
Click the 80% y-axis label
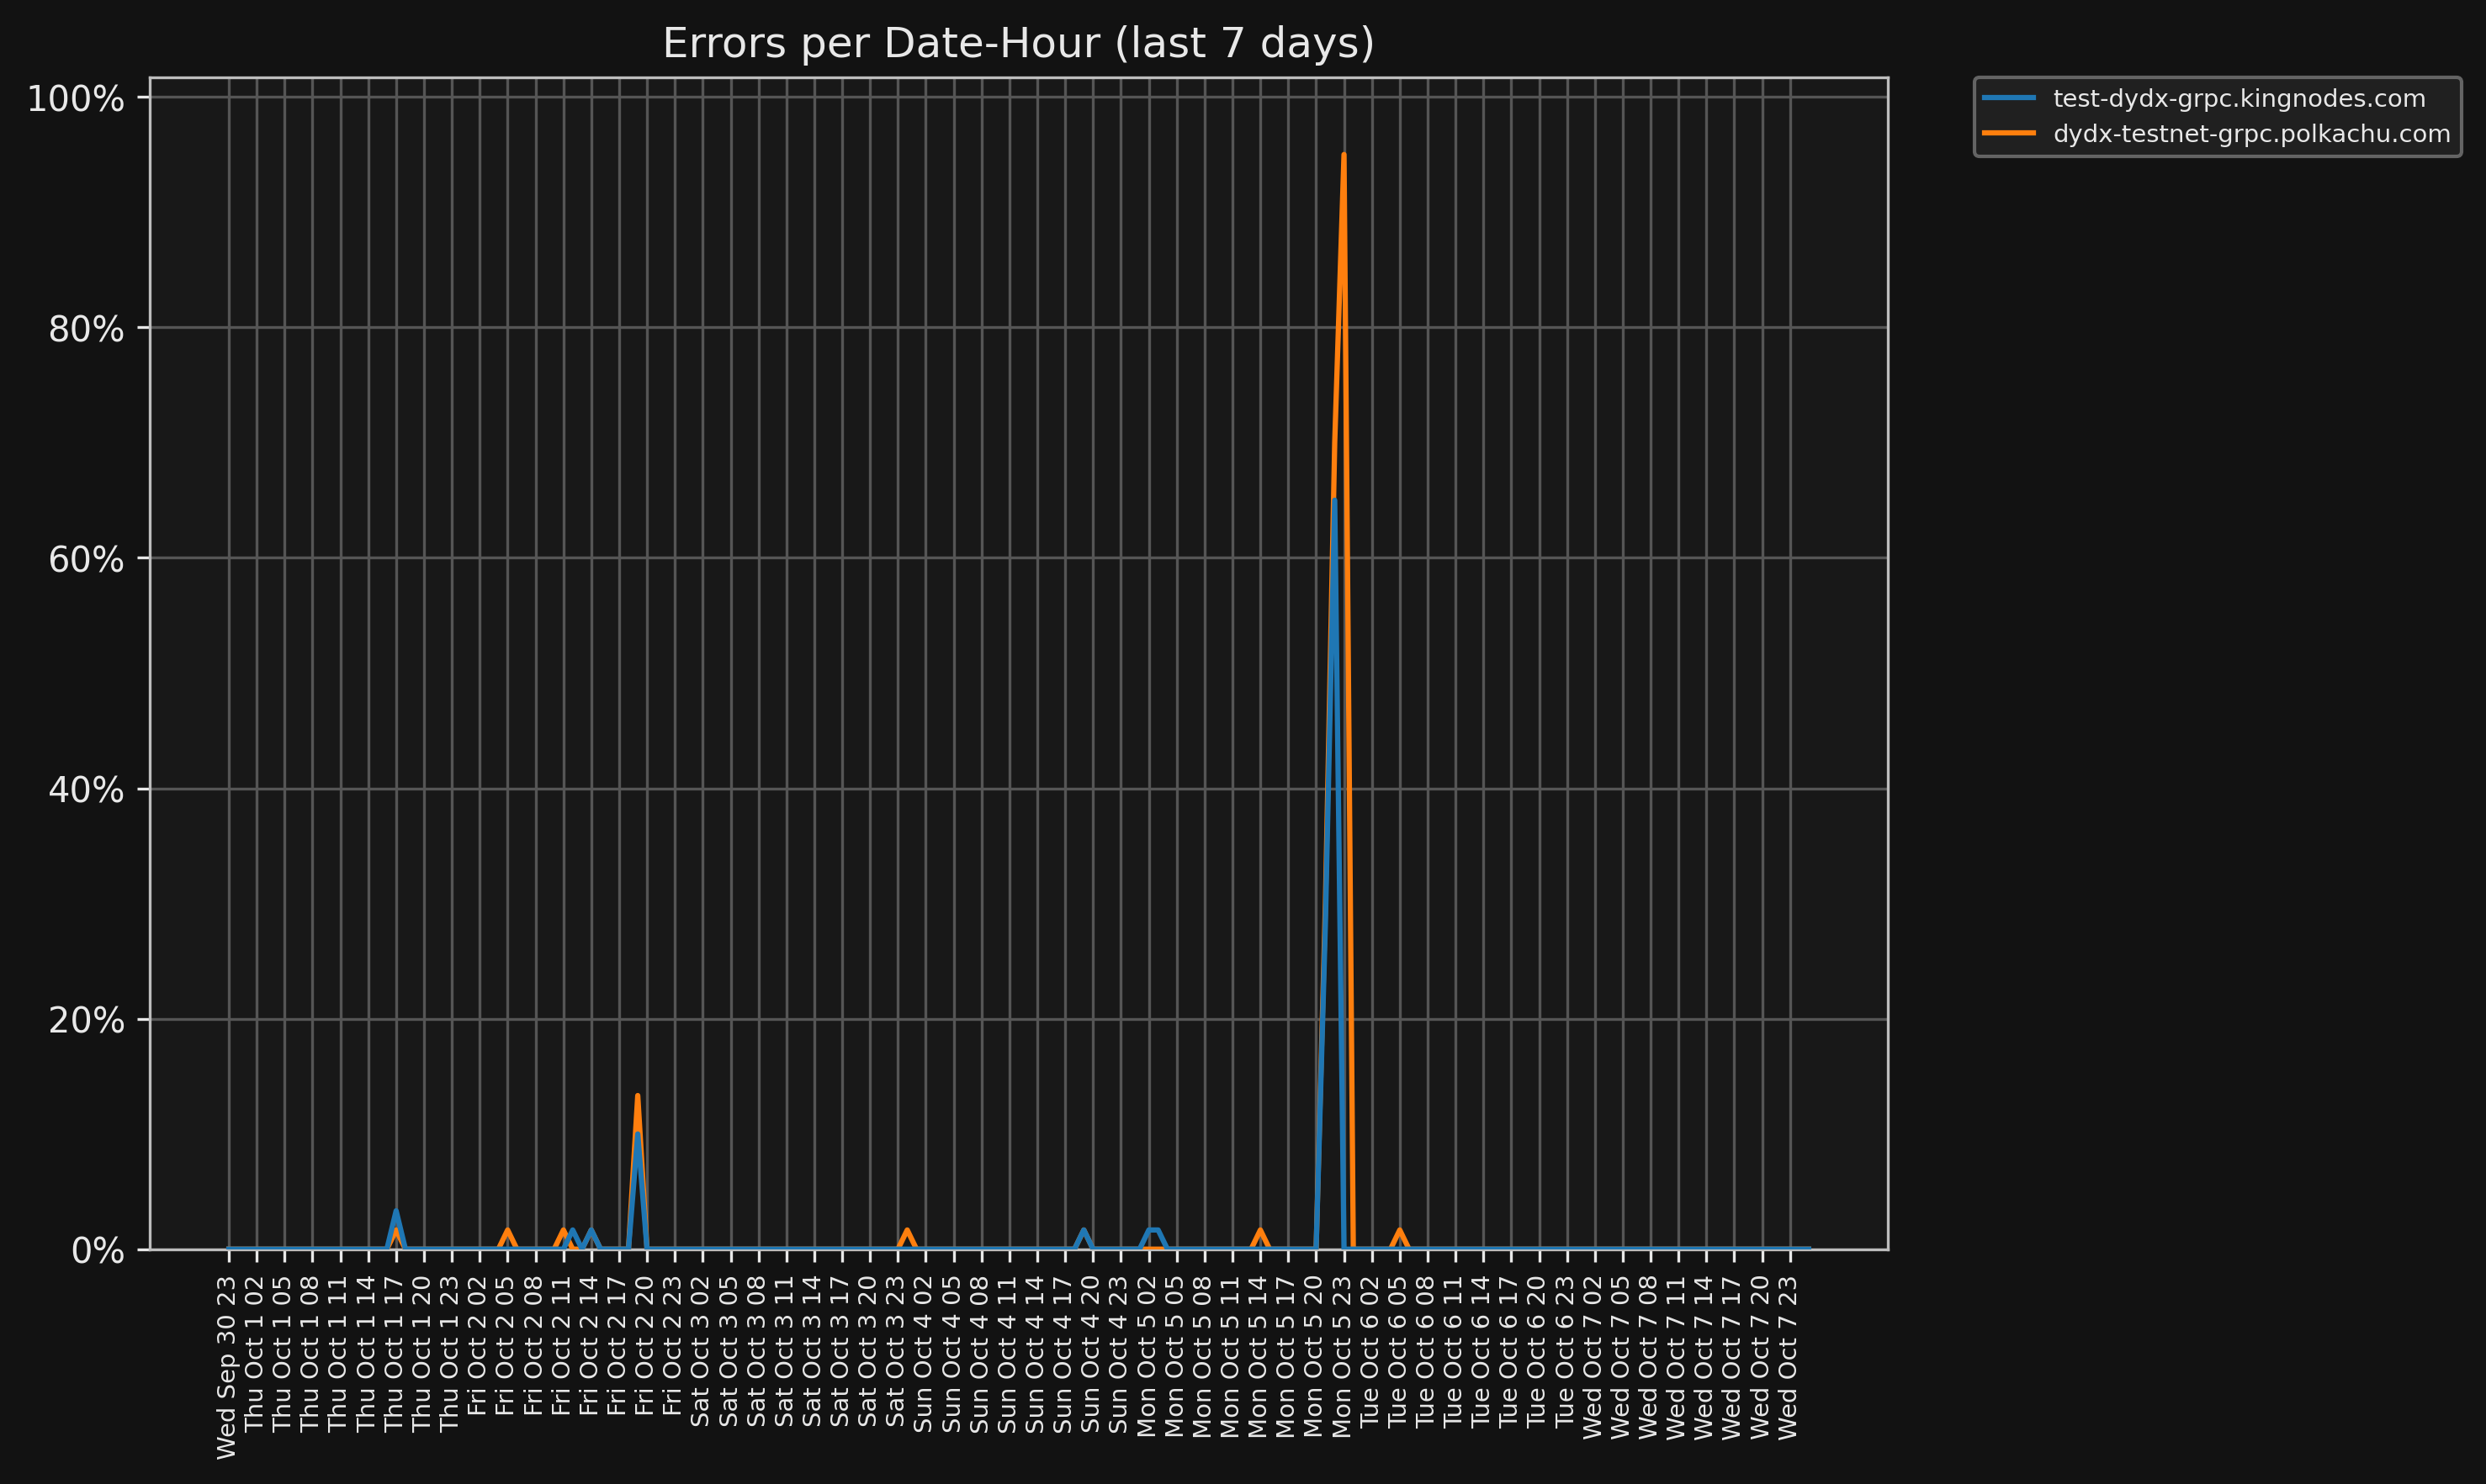pos(86,329)
